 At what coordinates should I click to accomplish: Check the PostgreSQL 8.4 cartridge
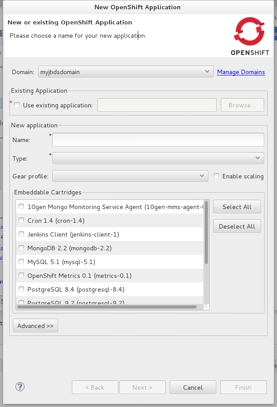21,289
